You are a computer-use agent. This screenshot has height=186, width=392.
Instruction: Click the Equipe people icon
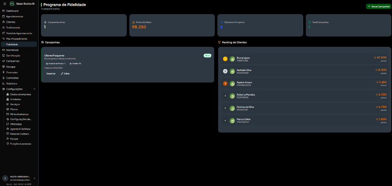click(8, 139)
